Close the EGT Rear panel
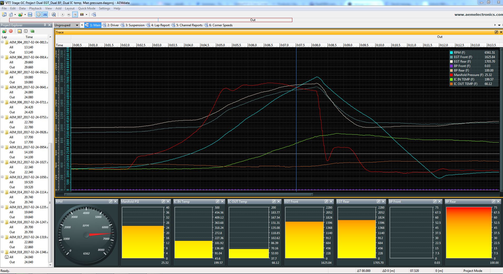503x274 pixels. [x=383, y=201]
